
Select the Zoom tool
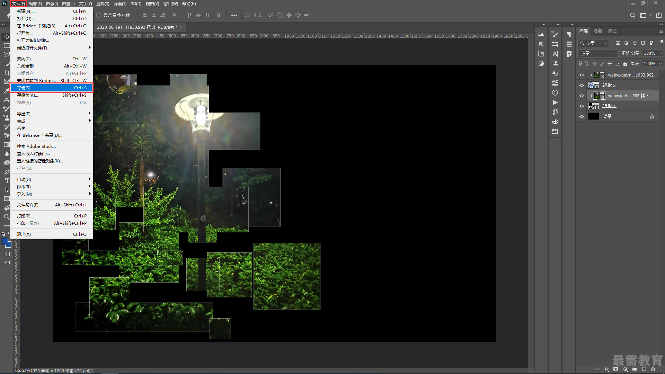coord(7,217)
